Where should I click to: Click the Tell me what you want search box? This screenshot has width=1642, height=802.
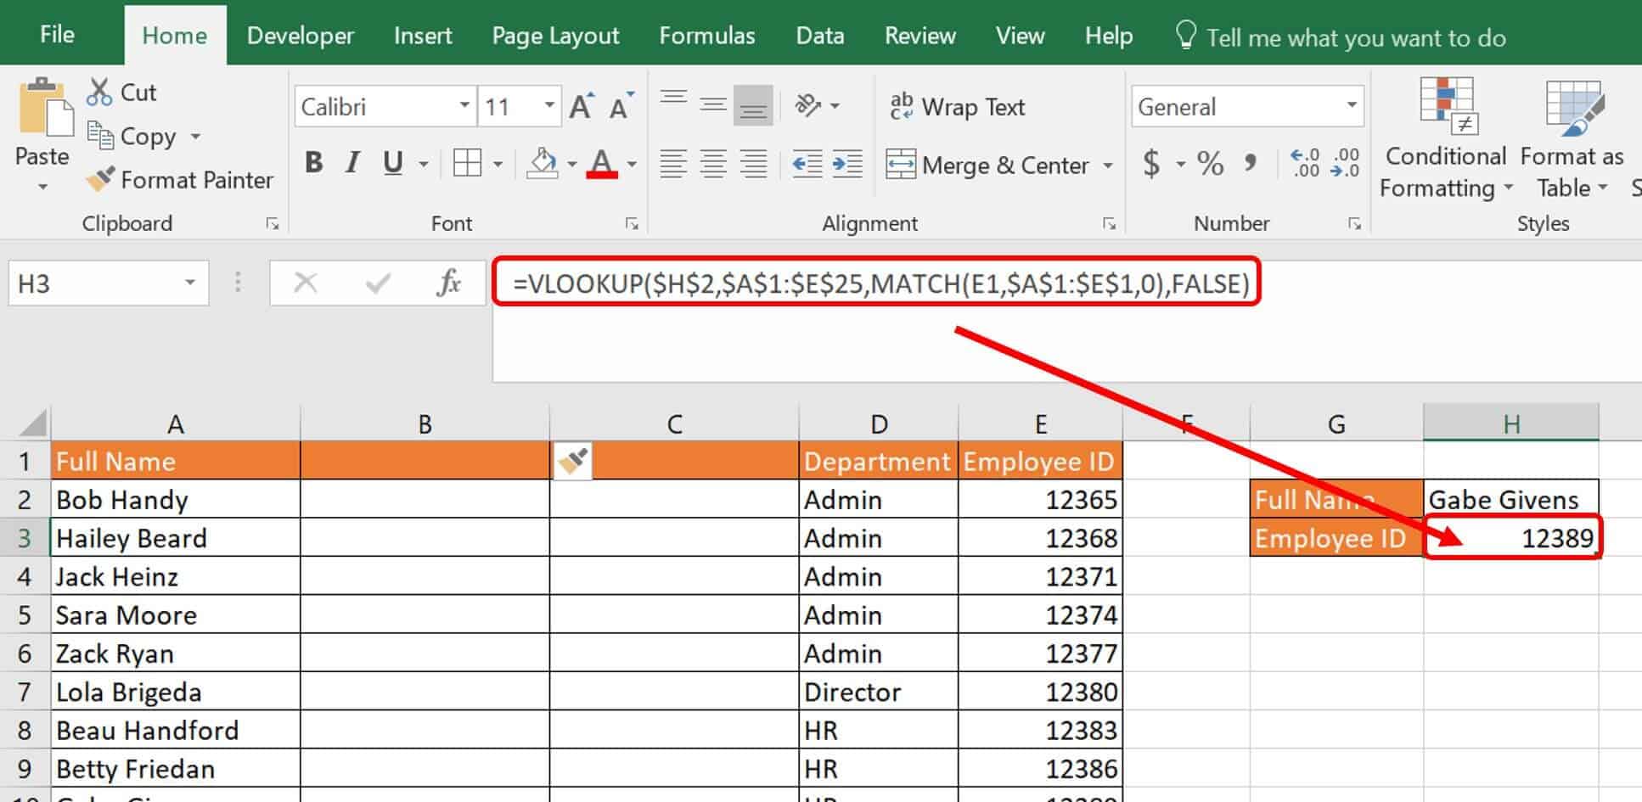(1356, 38)
